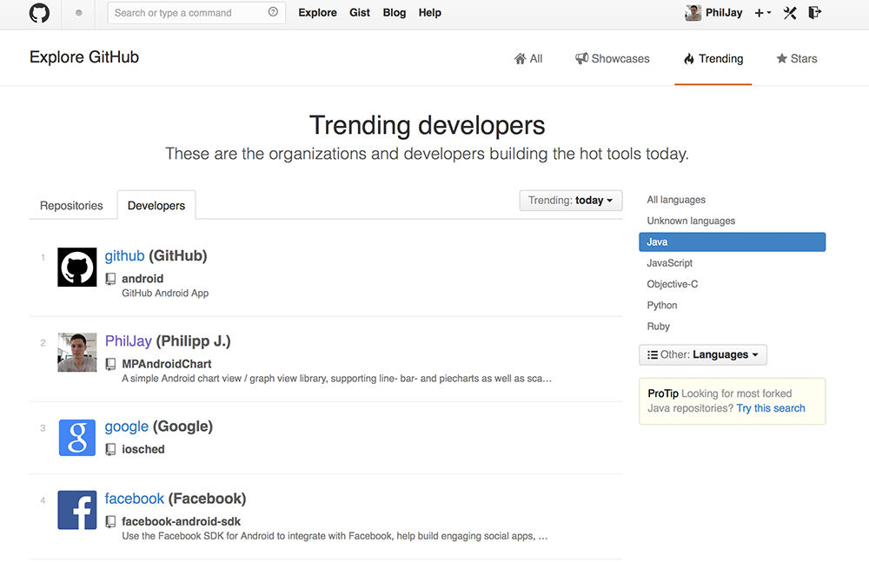This screenshot has height=562, width=869.
Task: Open the Gist menu link
Action: (x=360, y=13)
